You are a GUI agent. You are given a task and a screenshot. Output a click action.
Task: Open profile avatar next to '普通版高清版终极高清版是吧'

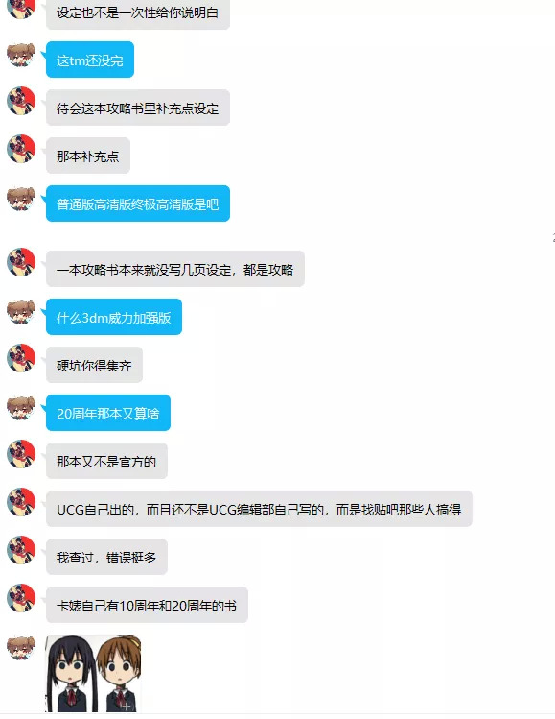(x=21, y=199)
